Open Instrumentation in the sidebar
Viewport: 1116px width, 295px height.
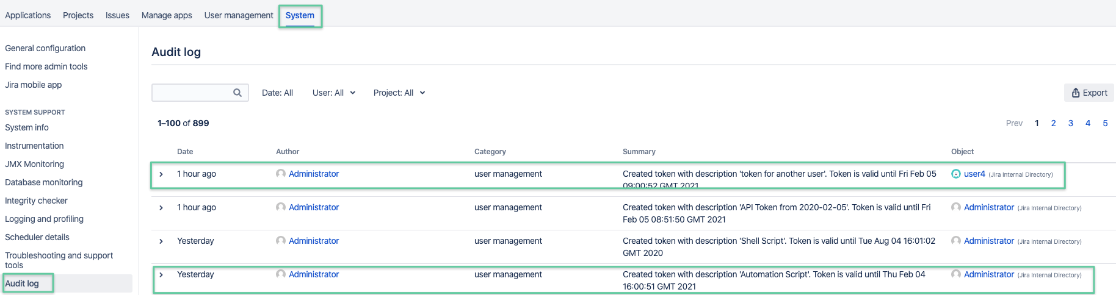click(34, 146)
